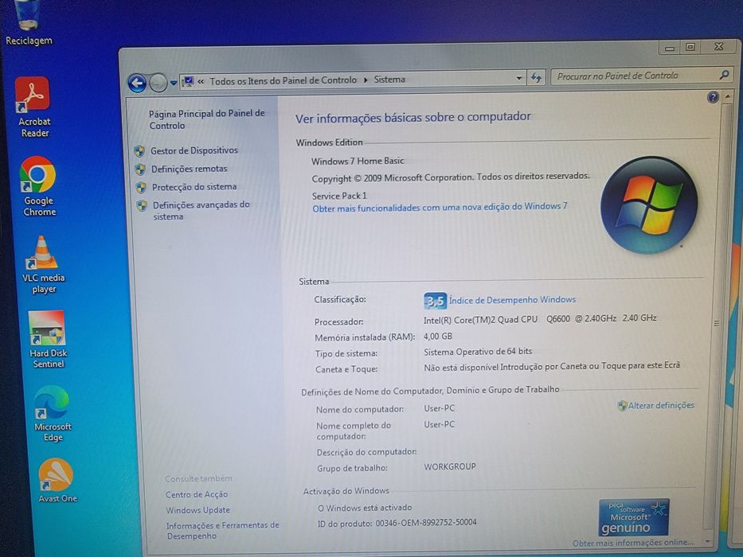Click Obter mais funcionalidades Windows 7 link
Screen dimensions: 743x557
pyautogui.click(x=440, y=208)
